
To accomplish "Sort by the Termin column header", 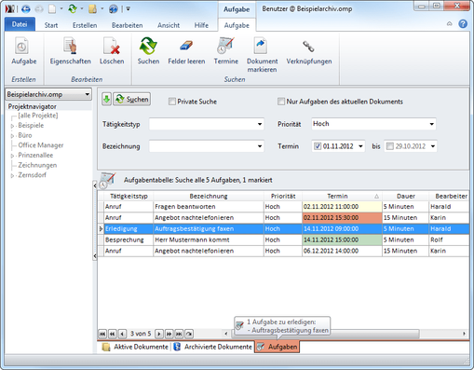I will point(342,196).
